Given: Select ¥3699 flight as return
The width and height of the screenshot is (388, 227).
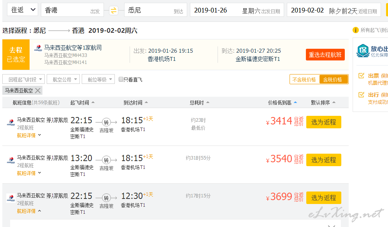Looking at the screenshot, I should (x=324, y=198).
